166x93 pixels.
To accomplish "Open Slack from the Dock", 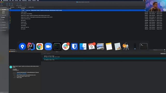I will tap(66, 47).
